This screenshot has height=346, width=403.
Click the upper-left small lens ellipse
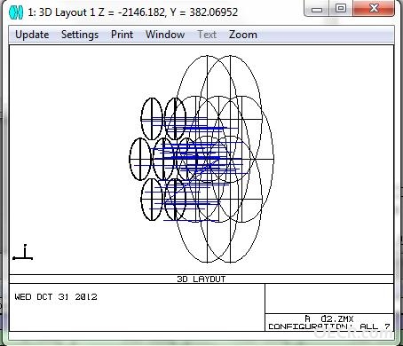point(152,119)
